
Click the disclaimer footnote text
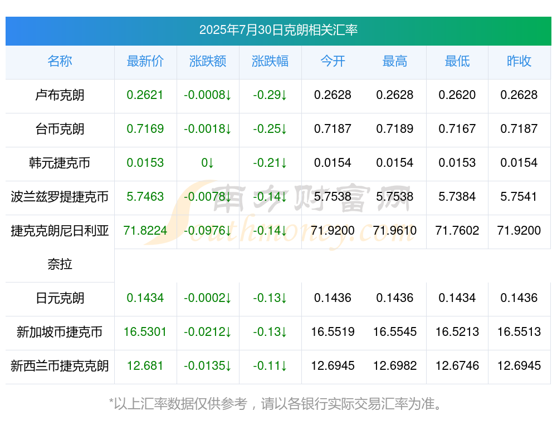[275, 404]
